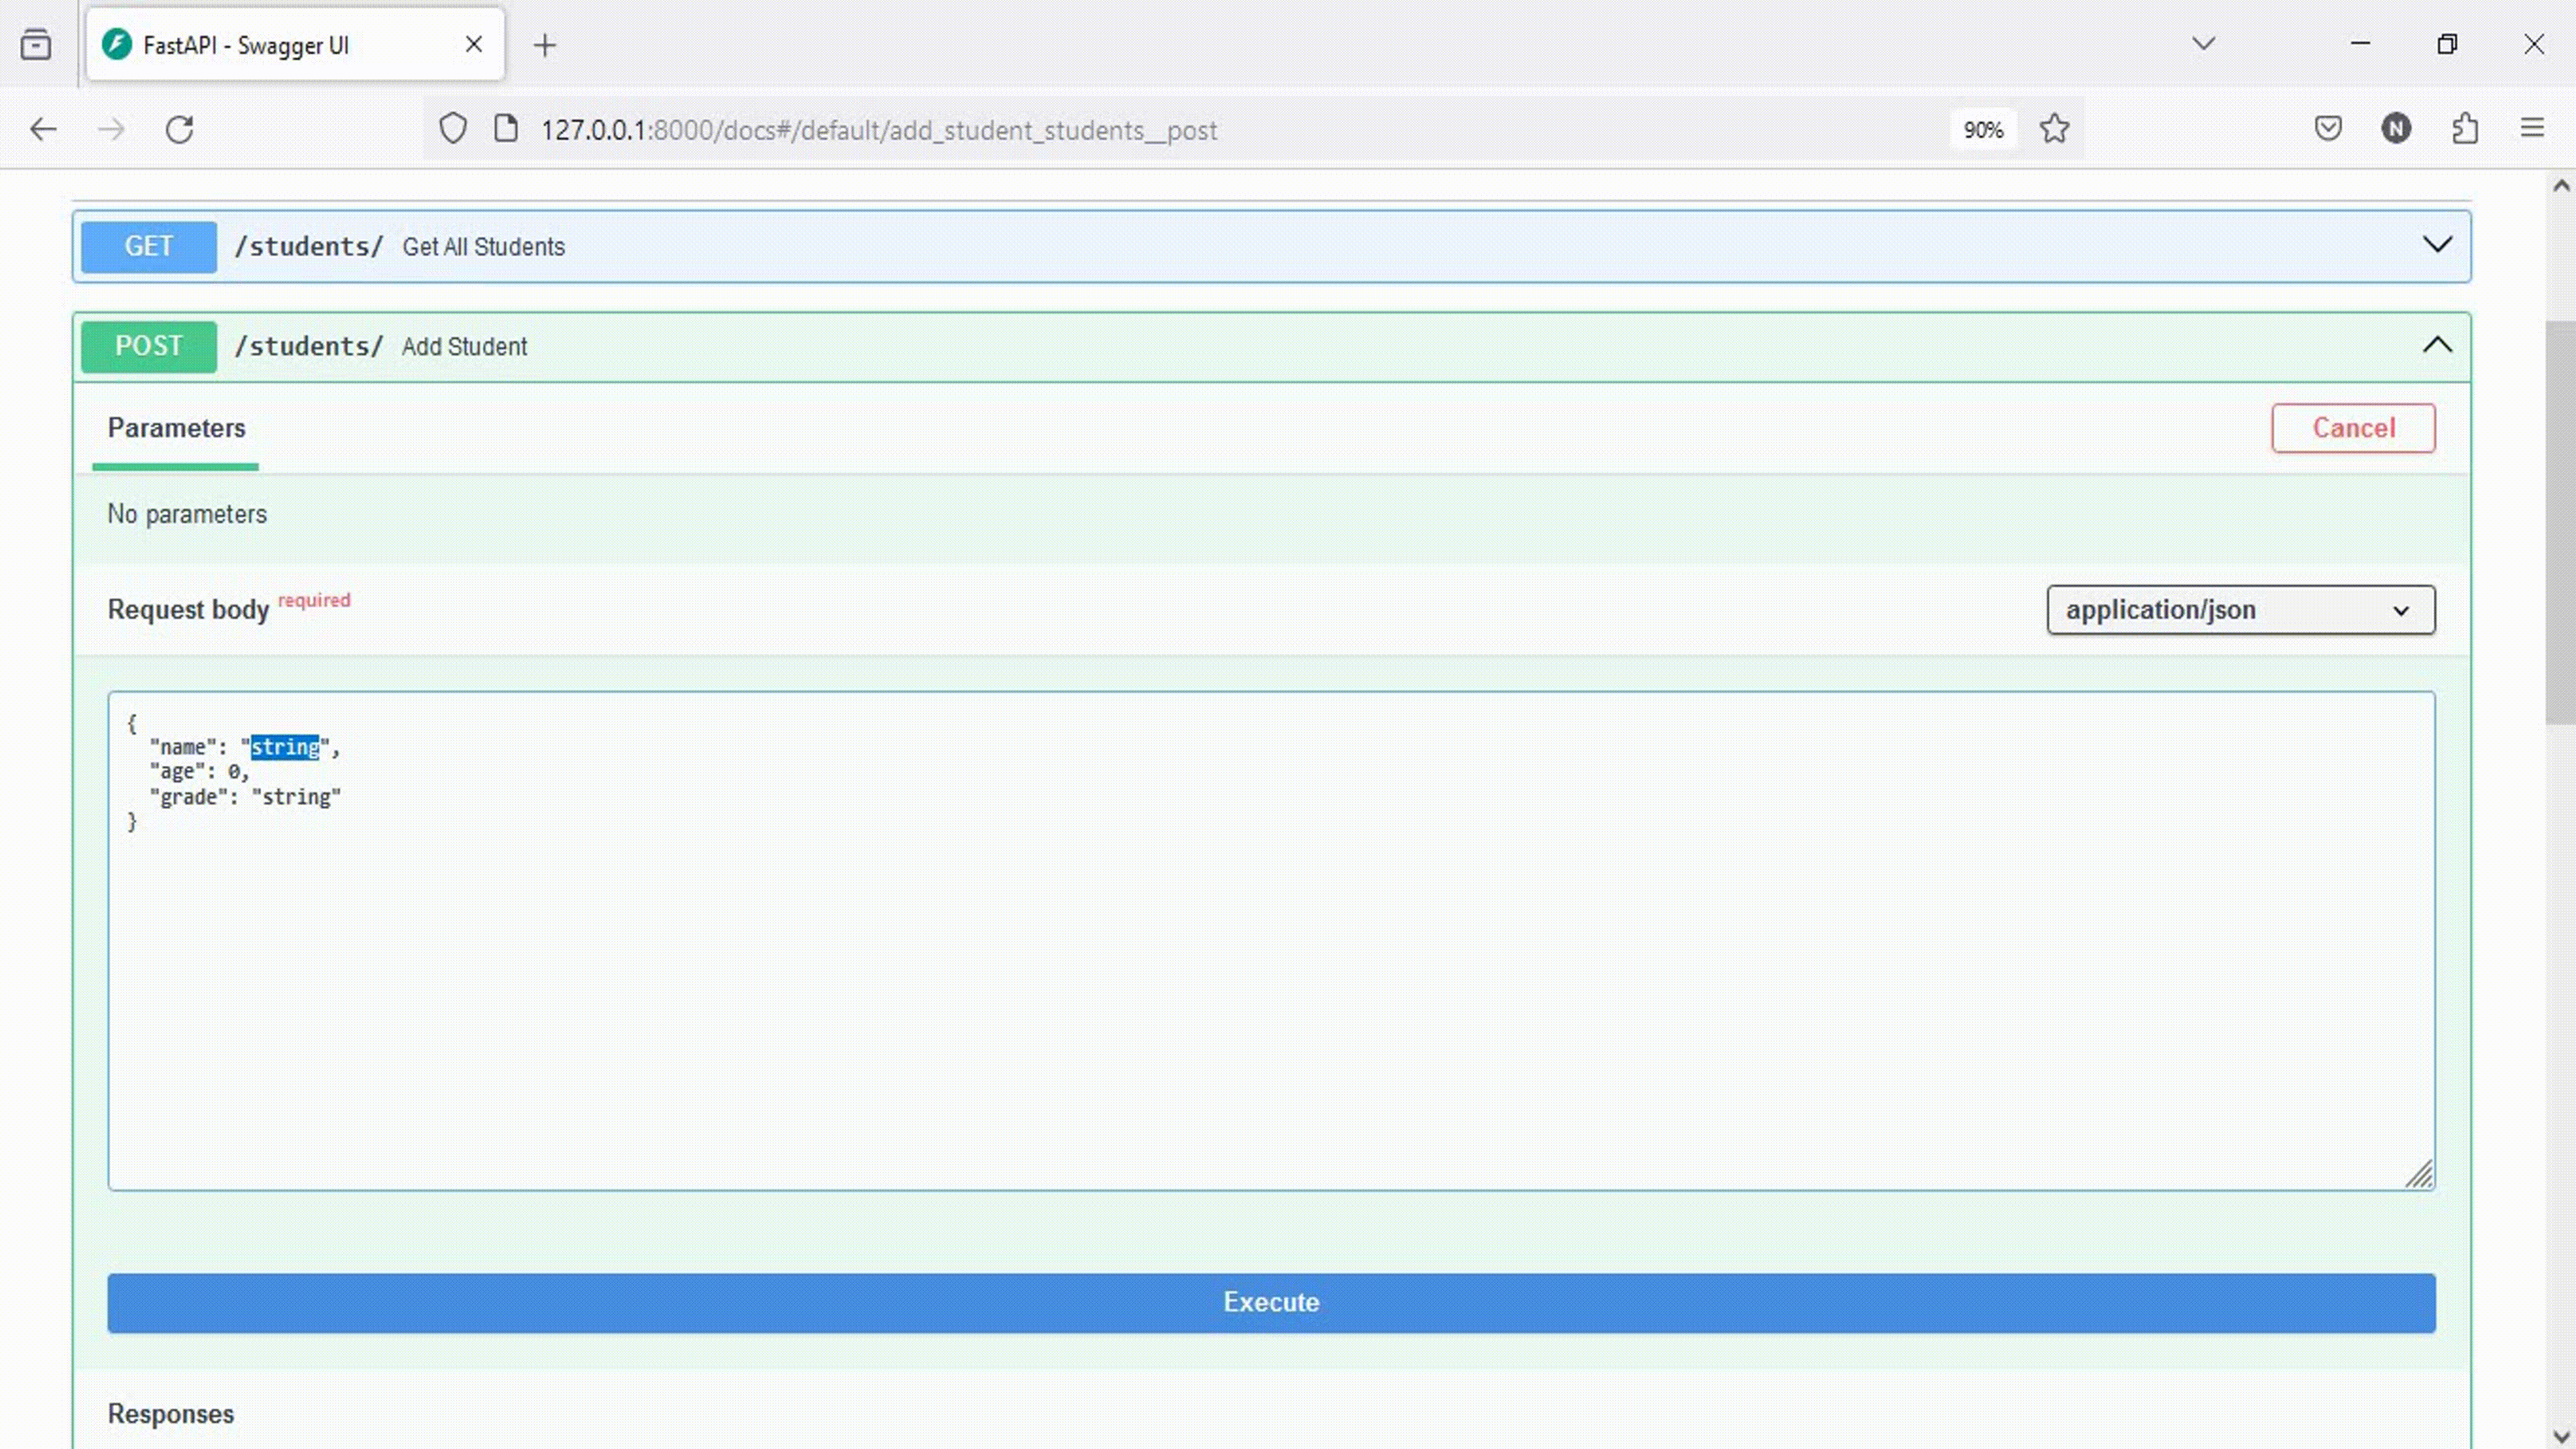Viewport: 2576px width, 1449px height.
Task: Click the page reload icon
Action: [x=180, y=129]
